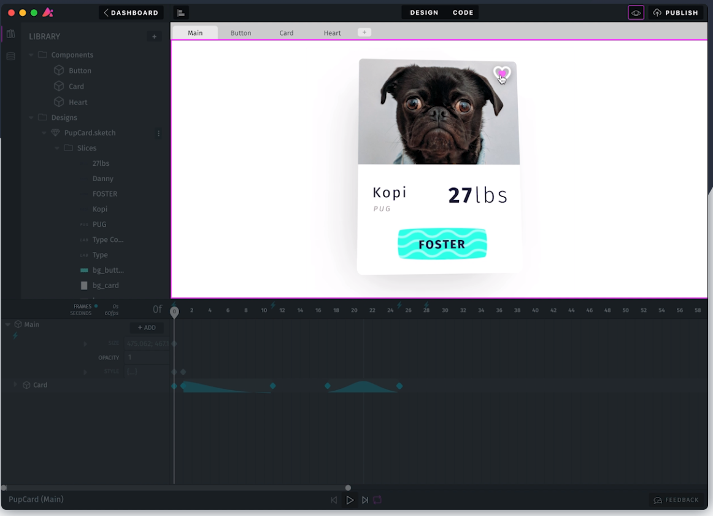Click the align tools icon beside Dashboard
713x516 pixels.
(181, 13)
